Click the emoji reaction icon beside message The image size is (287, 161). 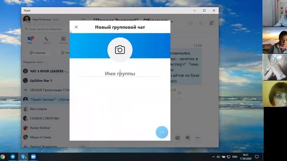pos(179,93)
